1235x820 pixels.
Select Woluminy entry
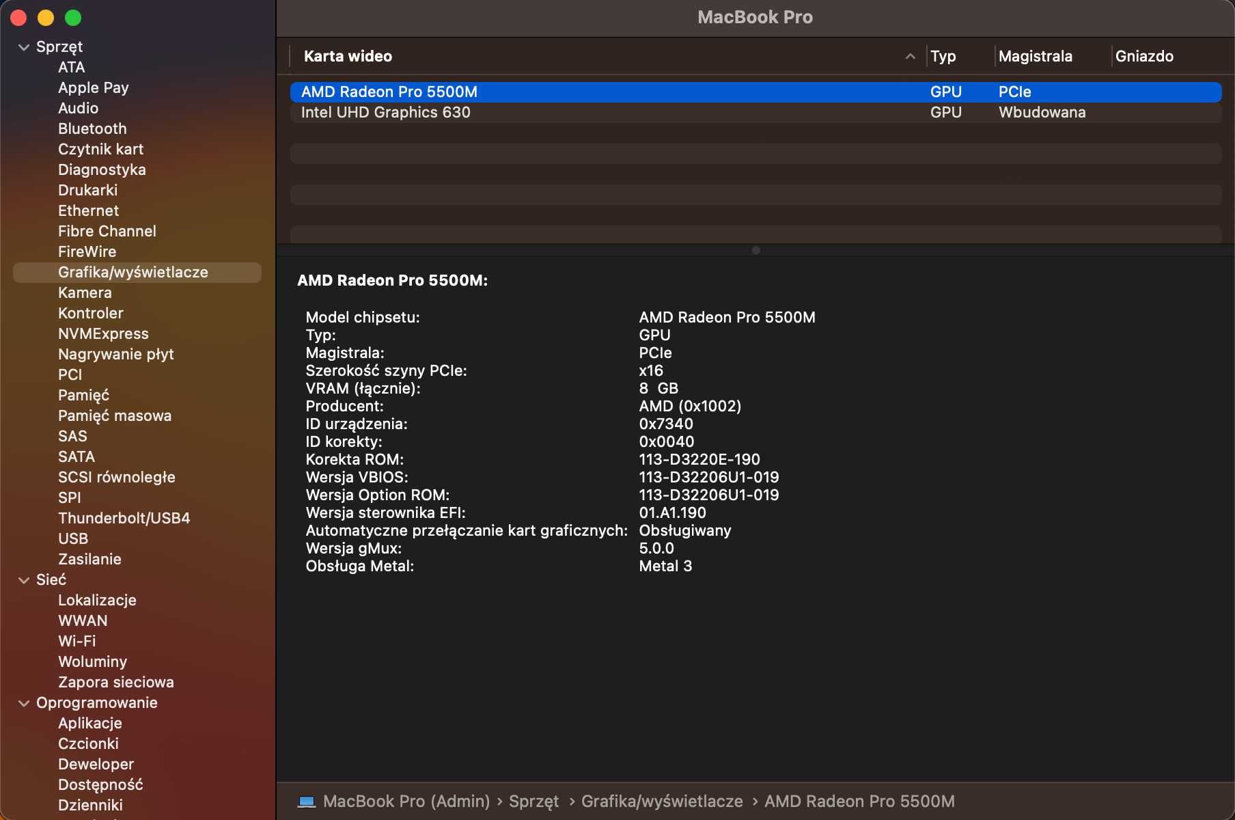92,661
